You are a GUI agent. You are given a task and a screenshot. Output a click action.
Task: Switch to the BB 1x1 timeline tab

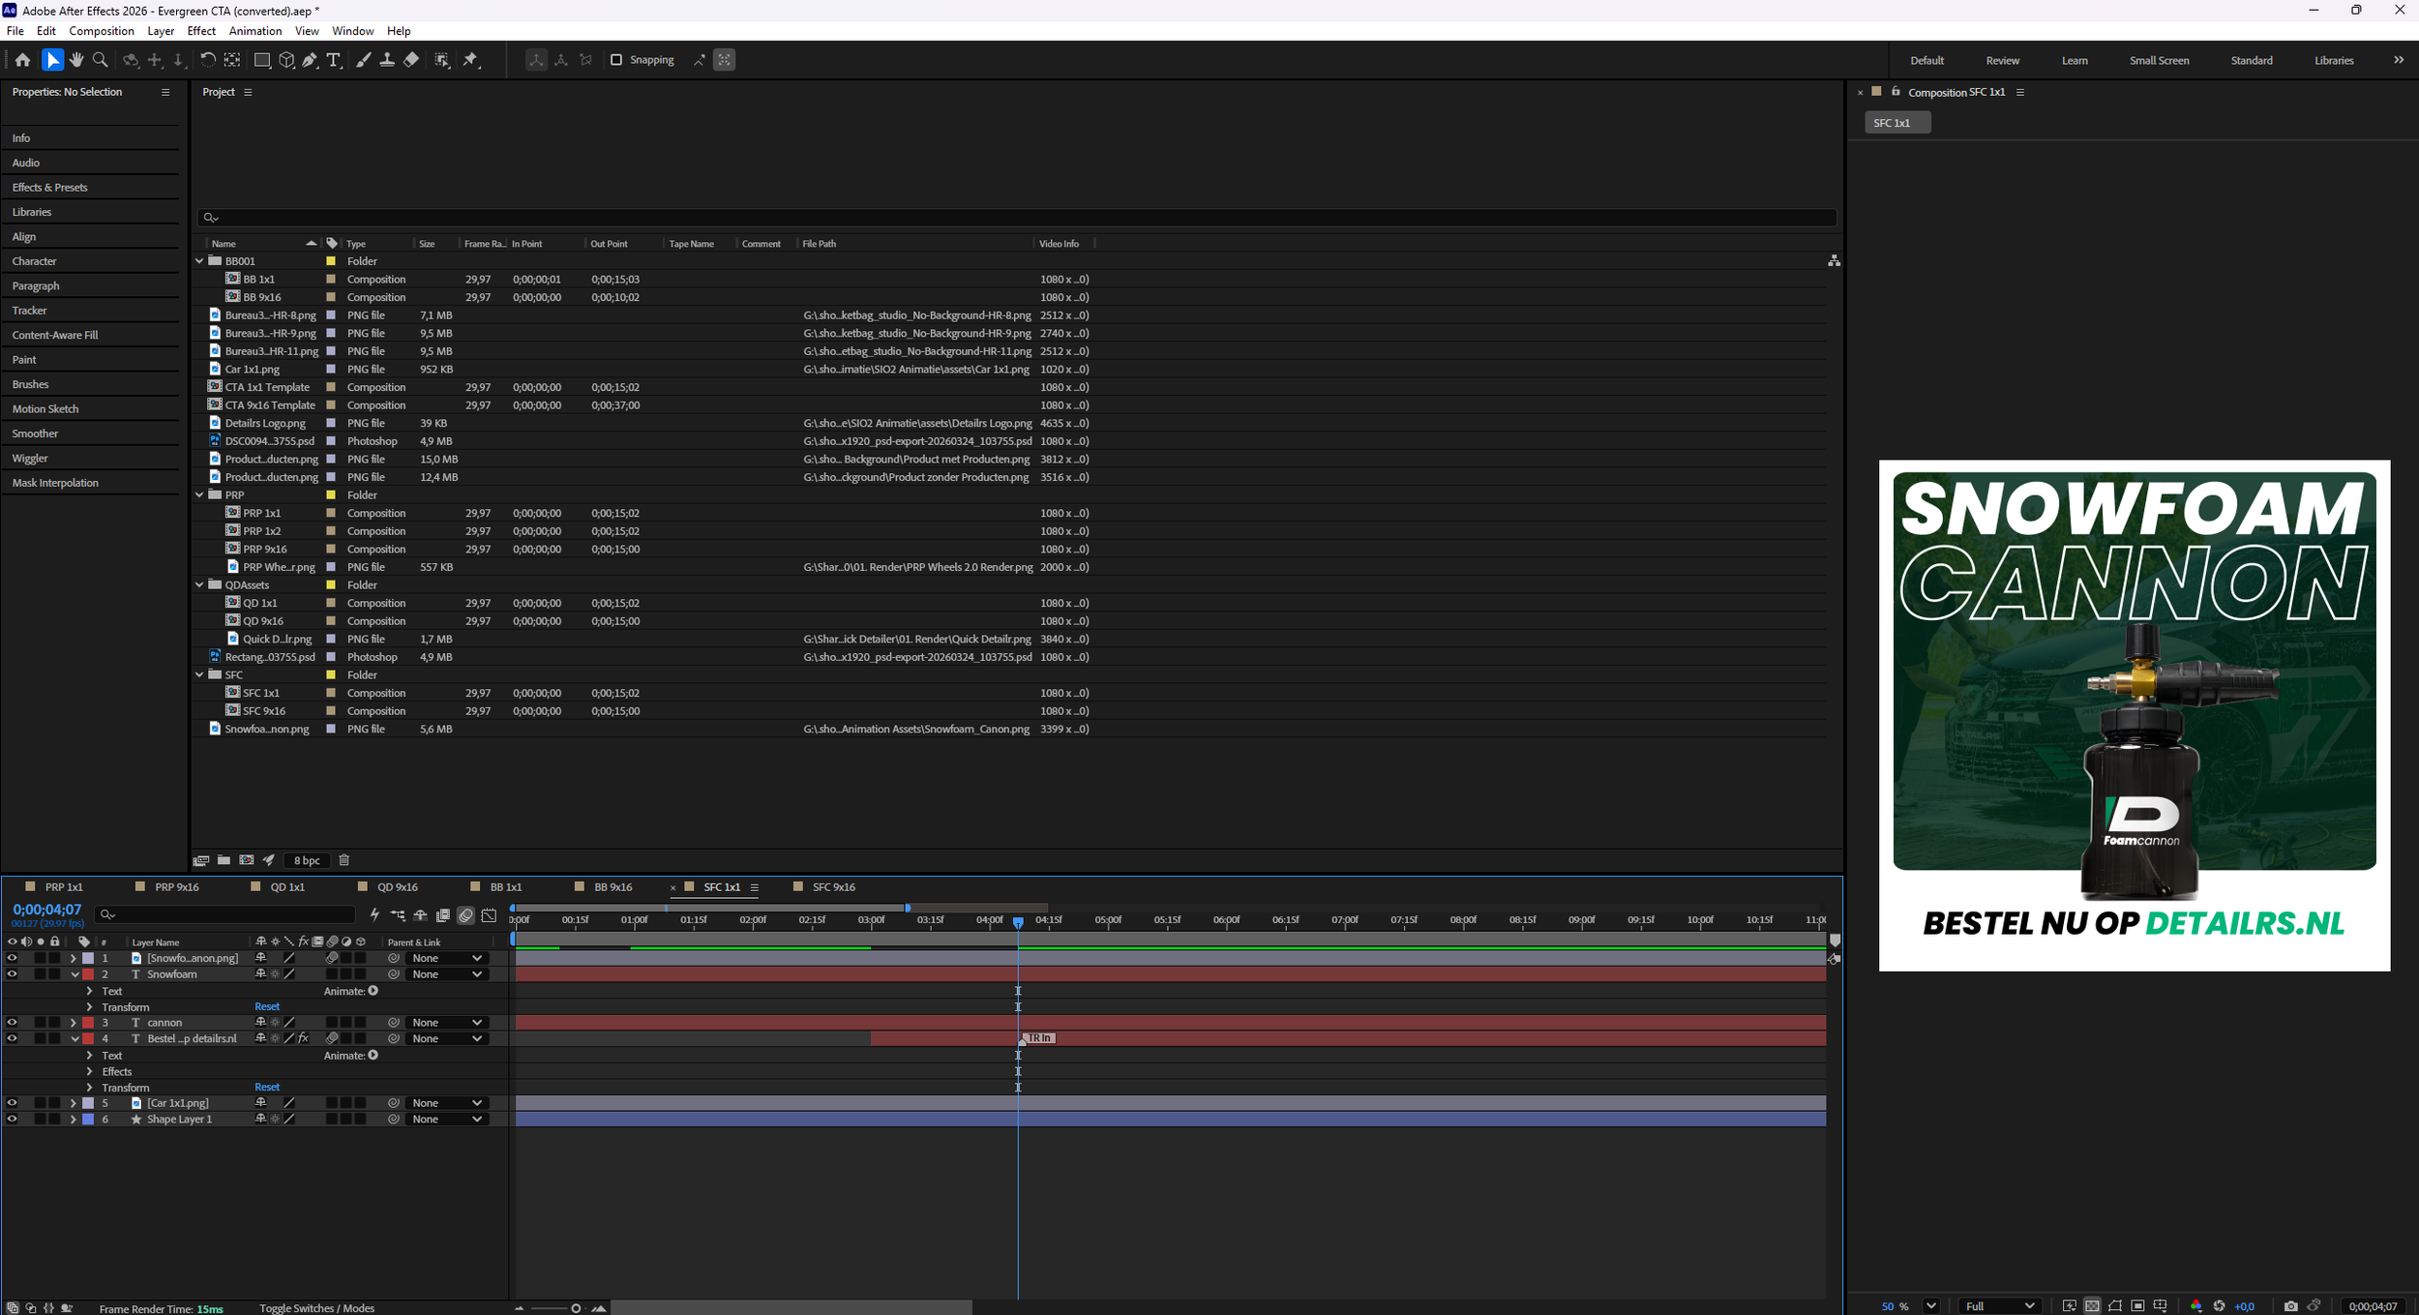[506, 887]
